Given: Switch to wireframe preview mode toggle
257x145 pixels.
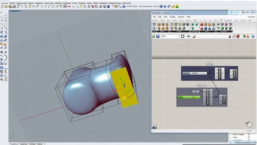Looking at the screenshot, I should [x=234, y=36].
